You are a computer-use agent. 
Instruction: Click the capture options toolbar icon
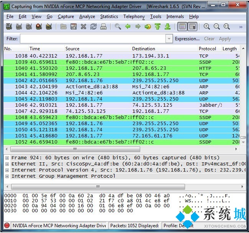pos(19,26)
